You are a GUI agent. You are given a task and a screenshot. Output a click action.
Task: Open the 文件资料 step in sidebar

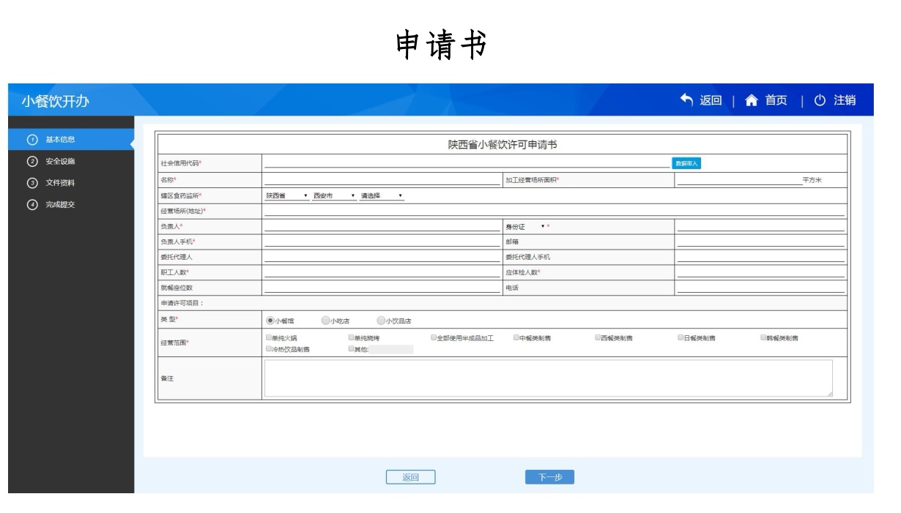click(71, 182)
